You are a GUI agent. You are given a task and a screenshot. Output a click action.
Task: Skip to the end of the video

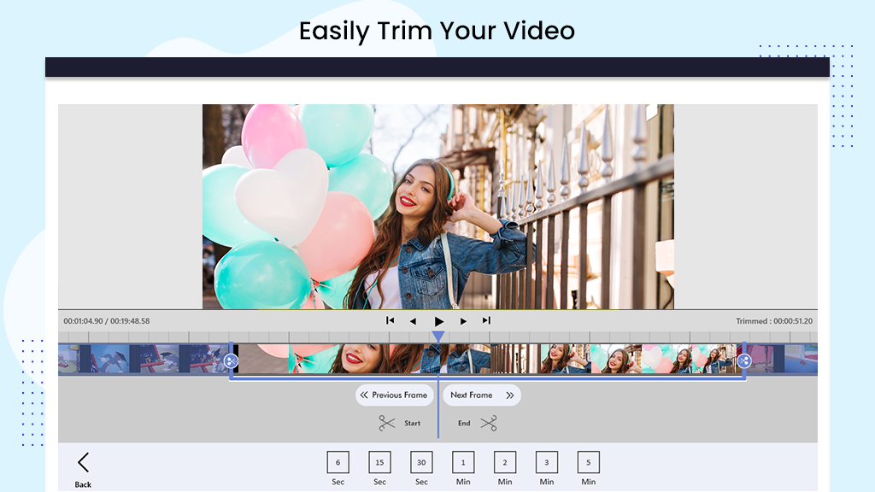[486, 321]
